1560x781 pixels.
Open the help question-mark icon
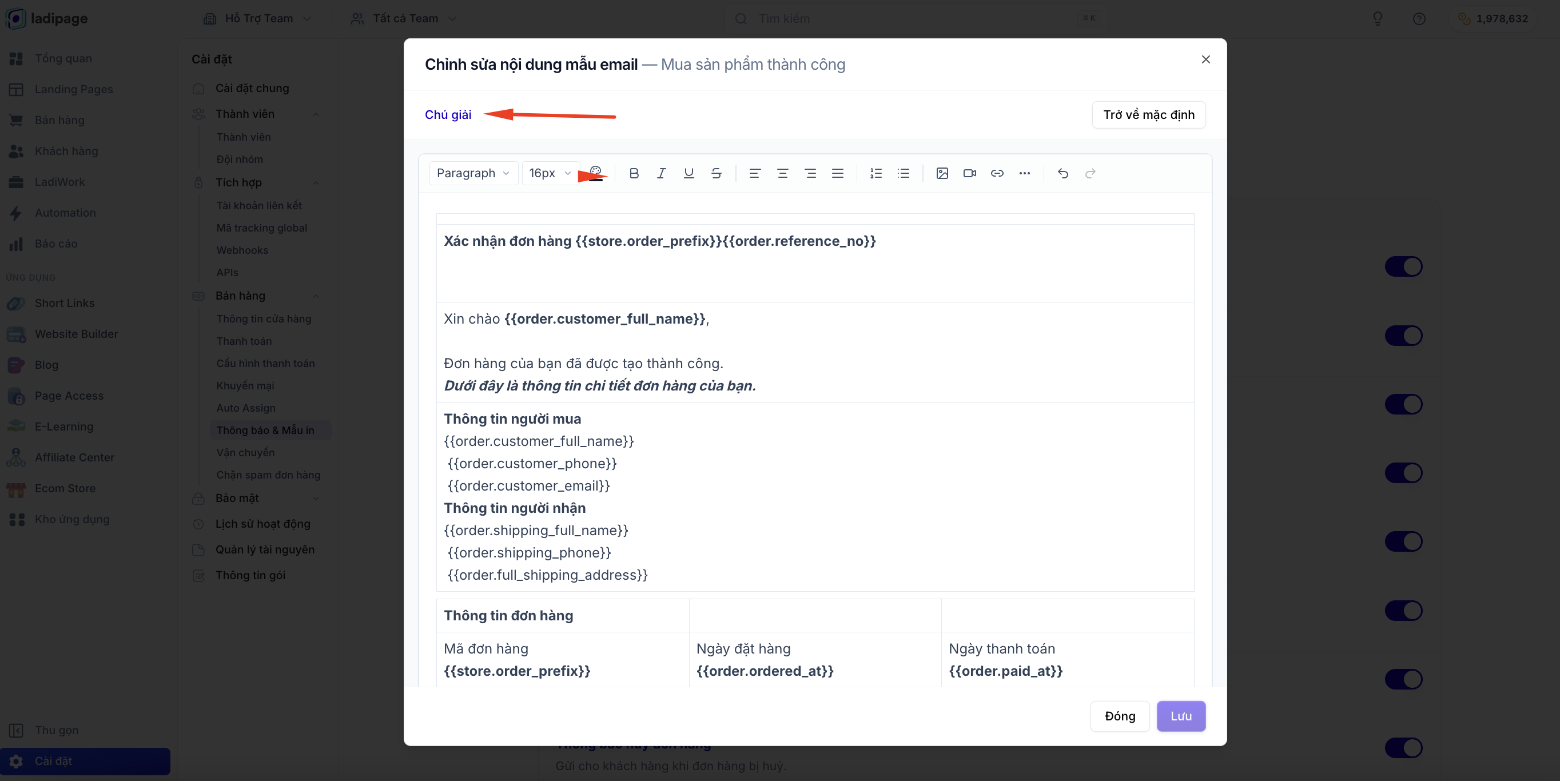pyautogui.click(x=1419, y=19)
